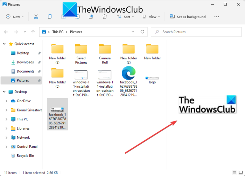
Task: Click Set as background button
Action: coord(188,17)
